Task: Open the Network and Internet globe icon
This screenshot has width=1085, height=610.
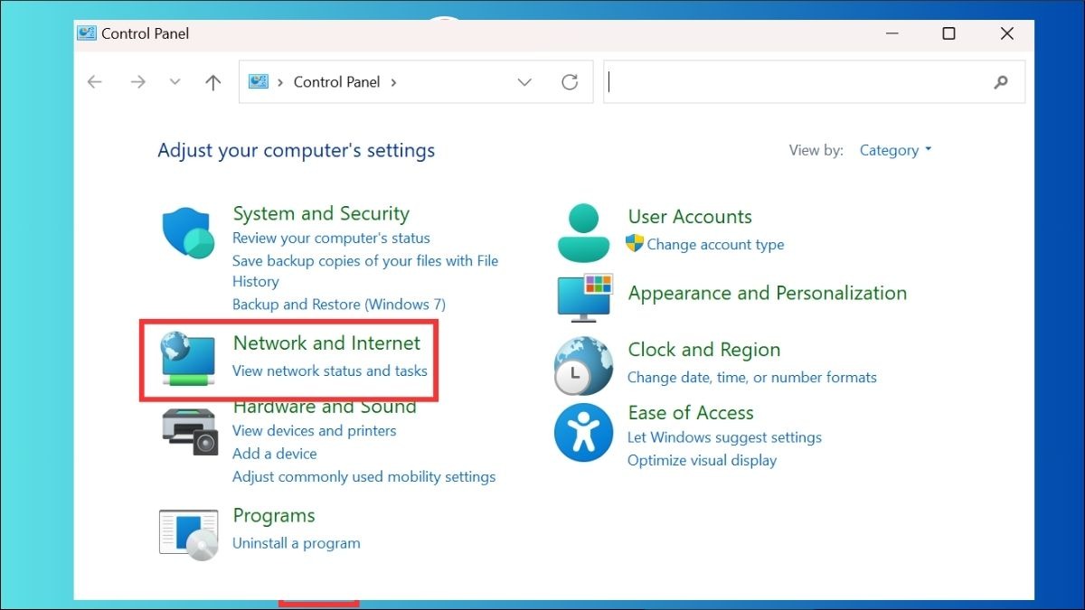Action: click(x=188, y=359)
